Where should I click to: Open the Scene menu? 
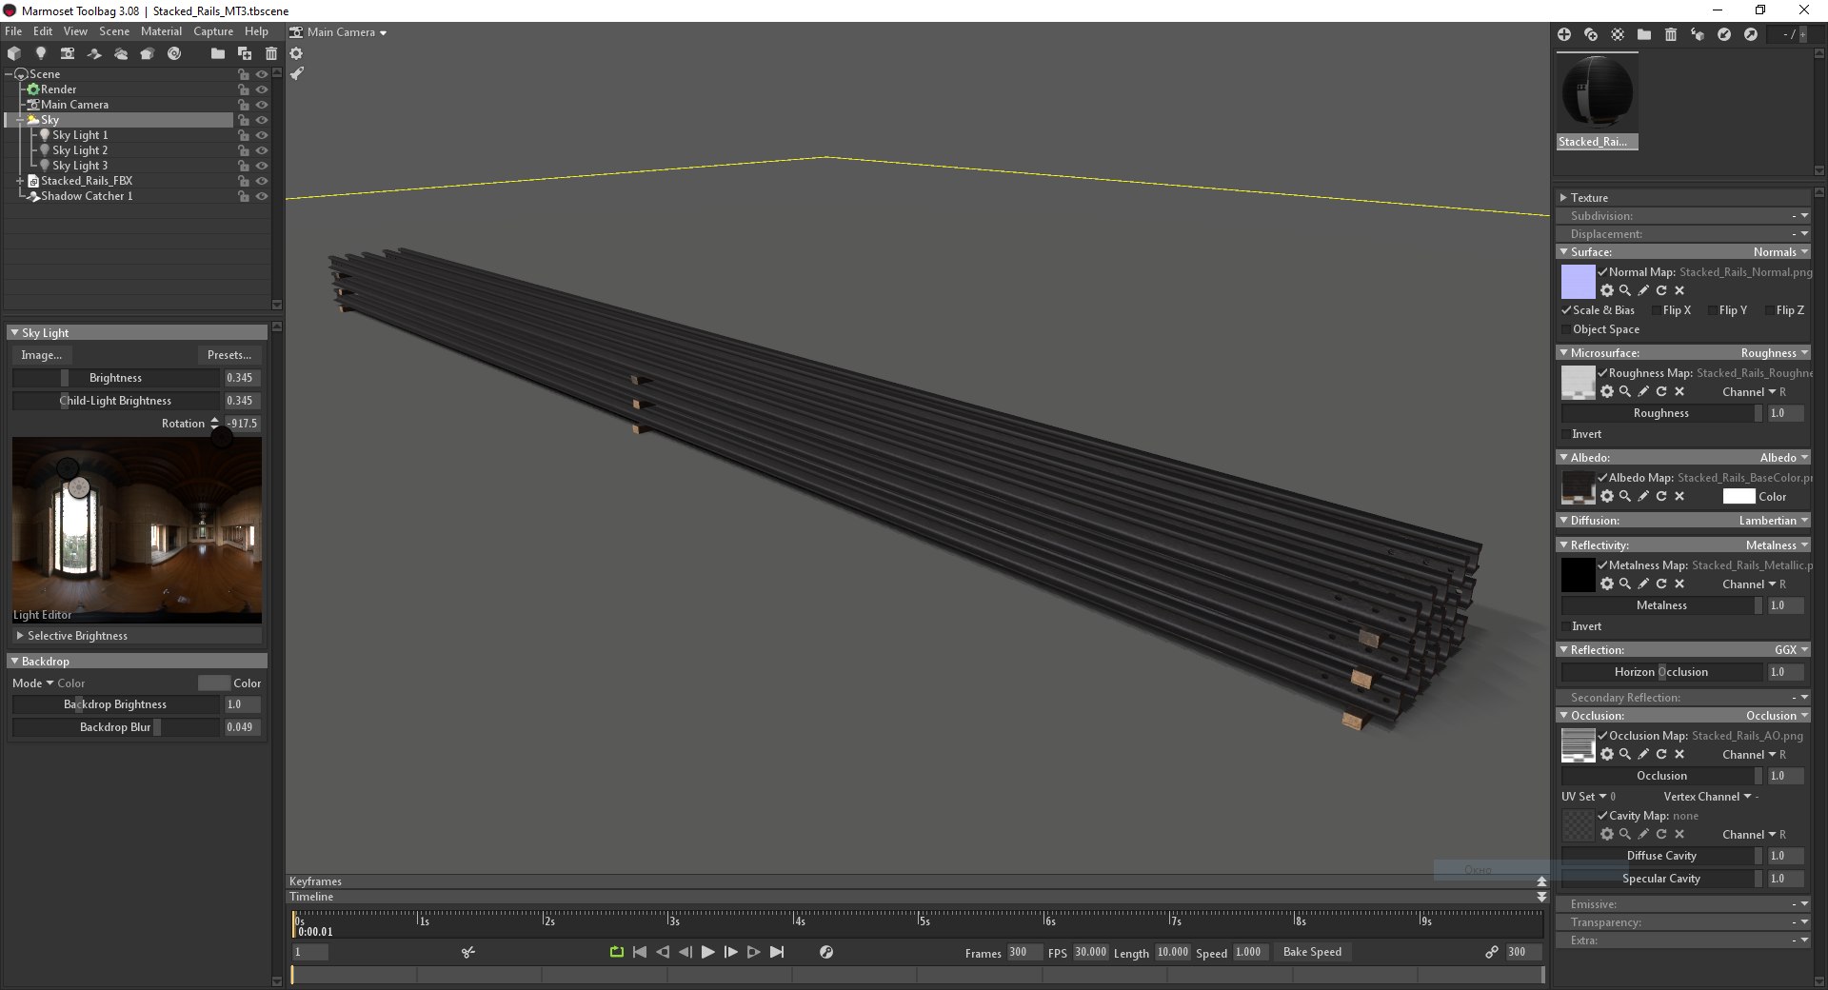(x=114, y=31)
